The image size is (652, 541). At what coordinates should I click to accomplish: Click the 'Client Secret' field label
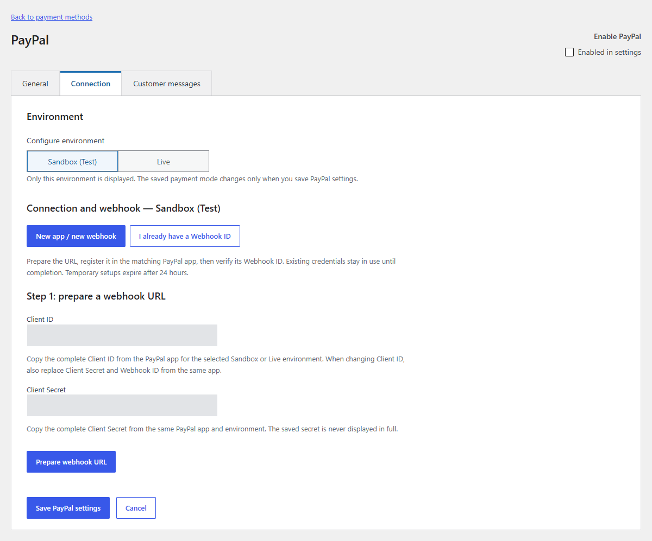click(46, 390)
